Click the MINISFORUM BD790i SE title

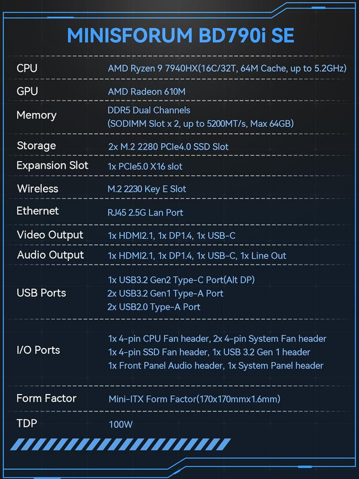pyautogui.click(x=181, y=35)
